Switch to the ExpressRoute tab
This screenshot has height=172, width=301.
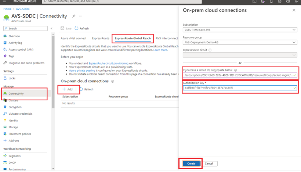point(101,39)
